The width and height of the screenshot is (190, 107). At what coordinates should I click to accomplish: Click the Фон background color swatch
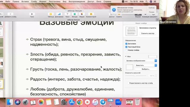pos(153,56)
